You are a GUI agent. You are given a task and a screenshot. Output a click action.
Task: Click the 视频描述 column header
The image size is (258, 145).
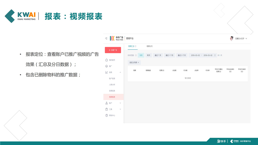[x=148, y=70]
